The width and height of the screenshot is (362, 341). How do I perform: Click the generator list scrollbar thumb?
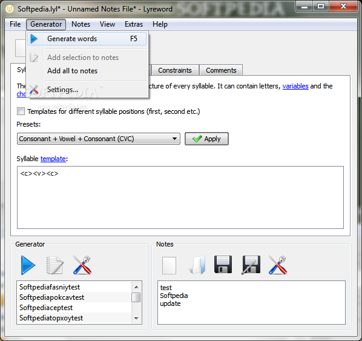coord(136,297)
